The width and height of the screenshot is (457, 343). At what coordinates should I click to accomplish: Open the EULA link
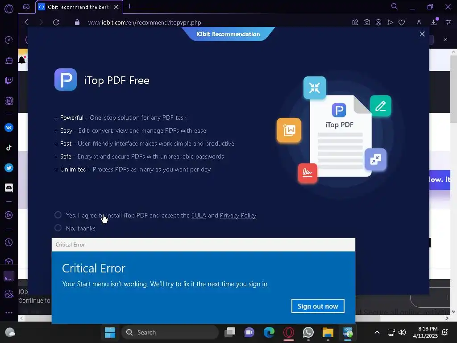click(199, 216)
